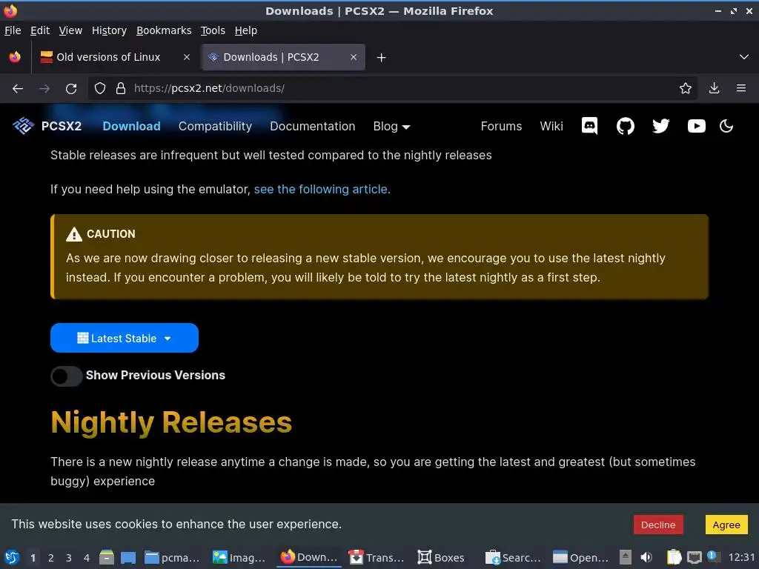Open the History menu

tap(109, 30)
